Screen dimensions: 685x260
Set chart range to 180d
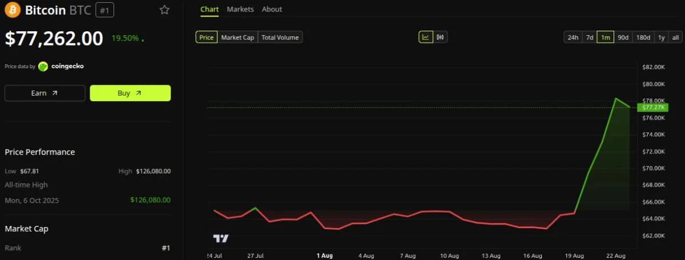click(x=643, y=38)
